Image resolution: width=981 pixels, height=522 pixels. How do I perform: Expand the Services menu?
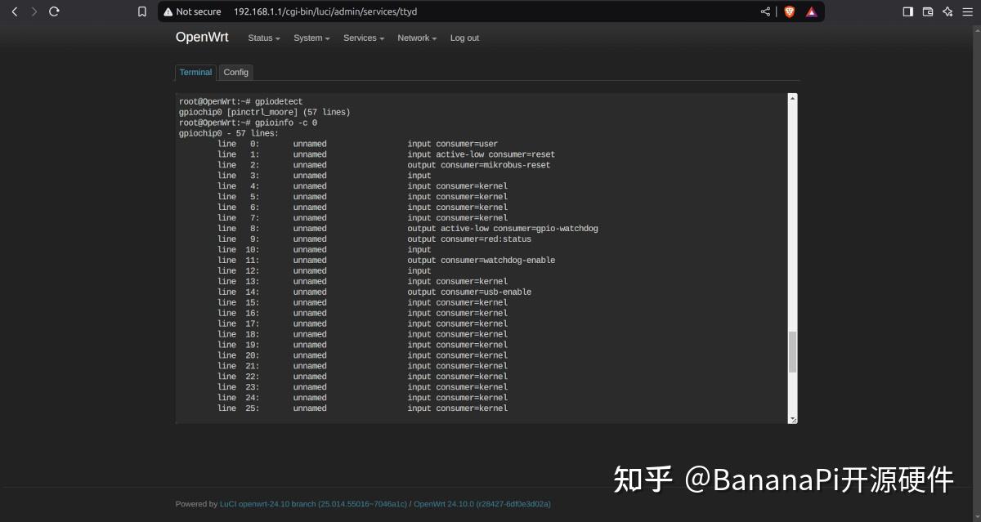(x=363, y=38)
